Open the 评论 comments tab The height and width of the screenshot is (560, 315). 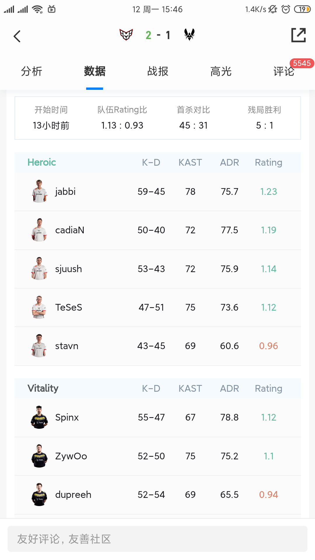[284, 71]
